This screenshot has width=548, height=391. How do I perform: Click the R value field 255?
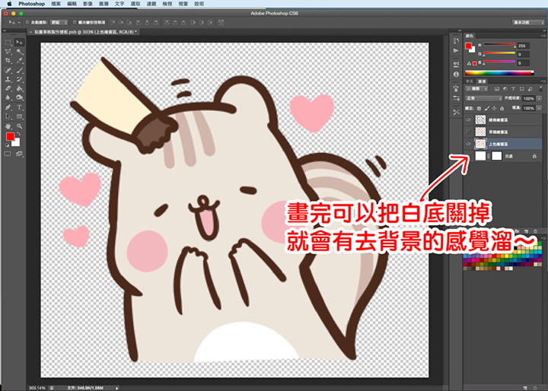pyautogui.click(x=523, y=46)
